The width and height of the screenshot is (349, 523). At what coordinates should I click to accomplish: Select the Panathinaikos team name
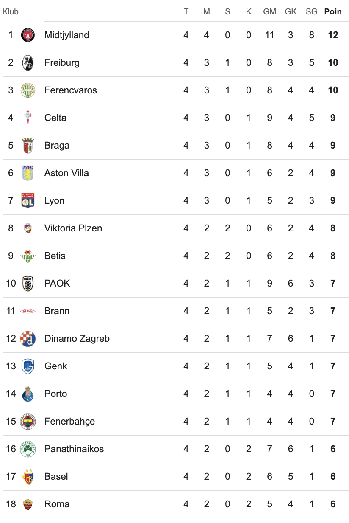point(74,449)
